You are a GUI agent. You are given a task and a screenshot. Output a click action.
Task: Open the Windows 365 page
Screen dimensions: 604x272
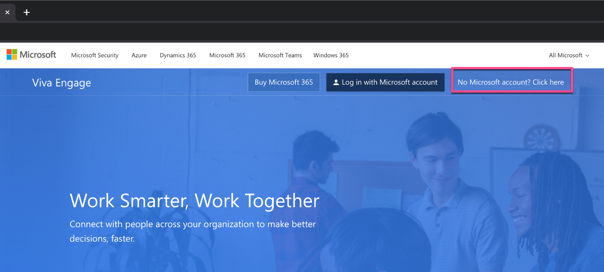331,55
